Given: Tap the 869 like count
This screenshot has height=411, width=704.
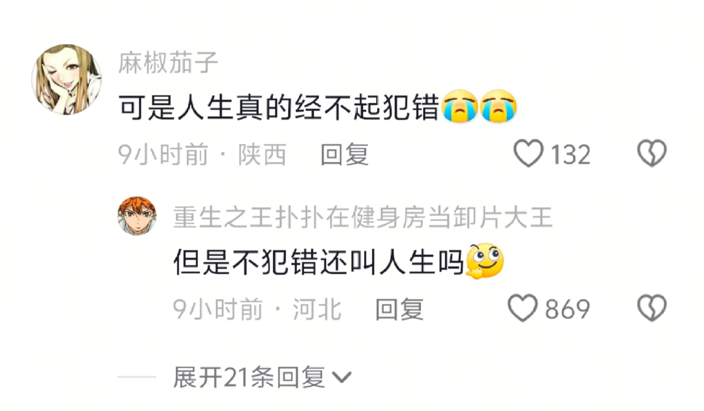Looking at the screenshot, I should [567, 309].
